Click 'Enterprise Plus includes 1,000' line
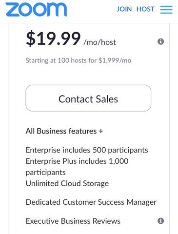 click(77, 161)
